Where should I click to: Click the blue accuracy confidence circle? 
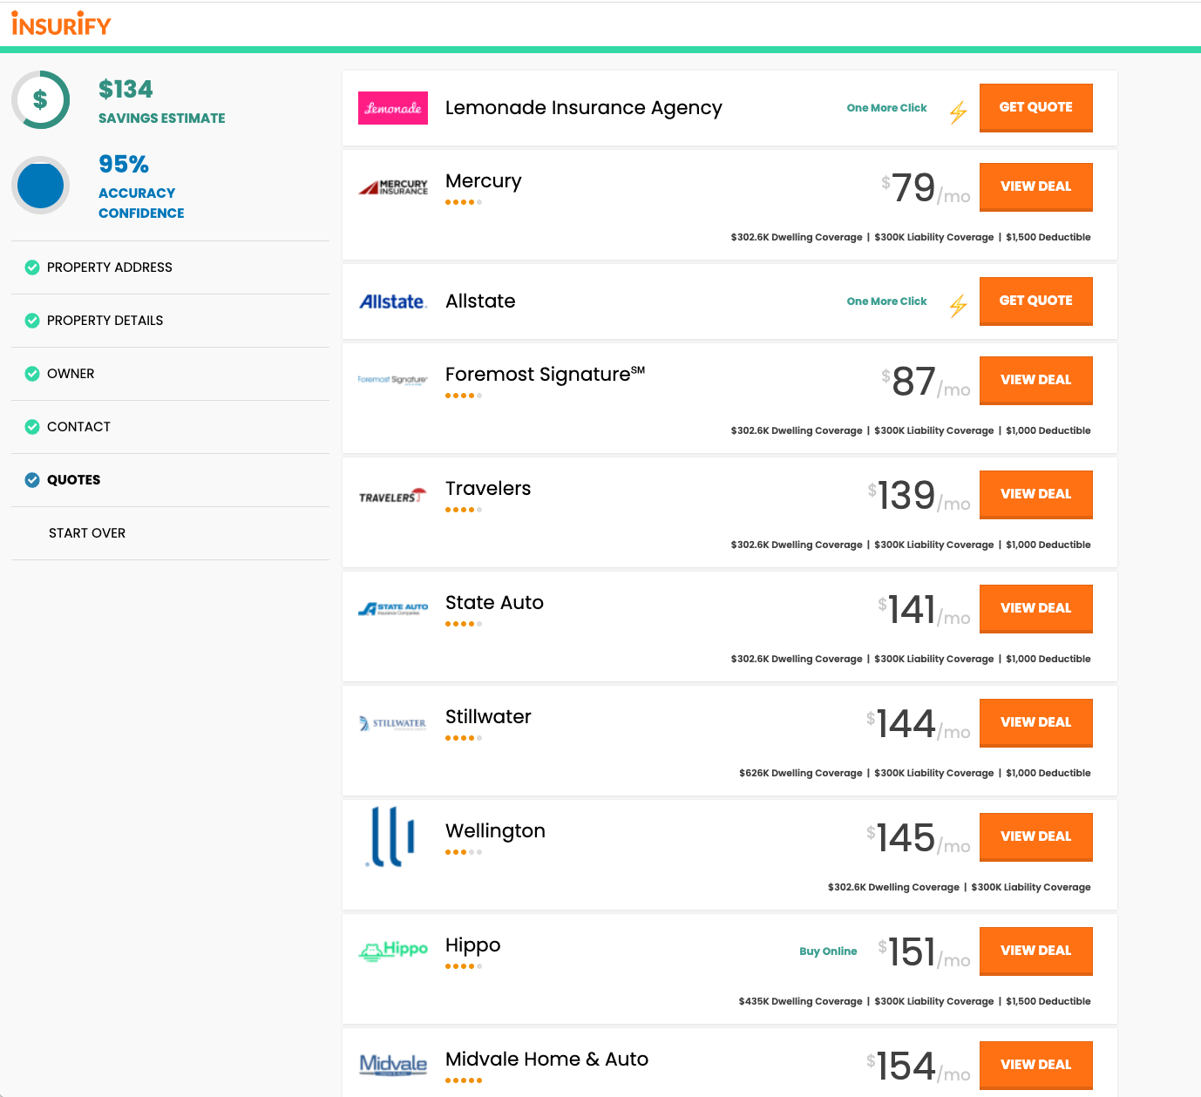40,185
